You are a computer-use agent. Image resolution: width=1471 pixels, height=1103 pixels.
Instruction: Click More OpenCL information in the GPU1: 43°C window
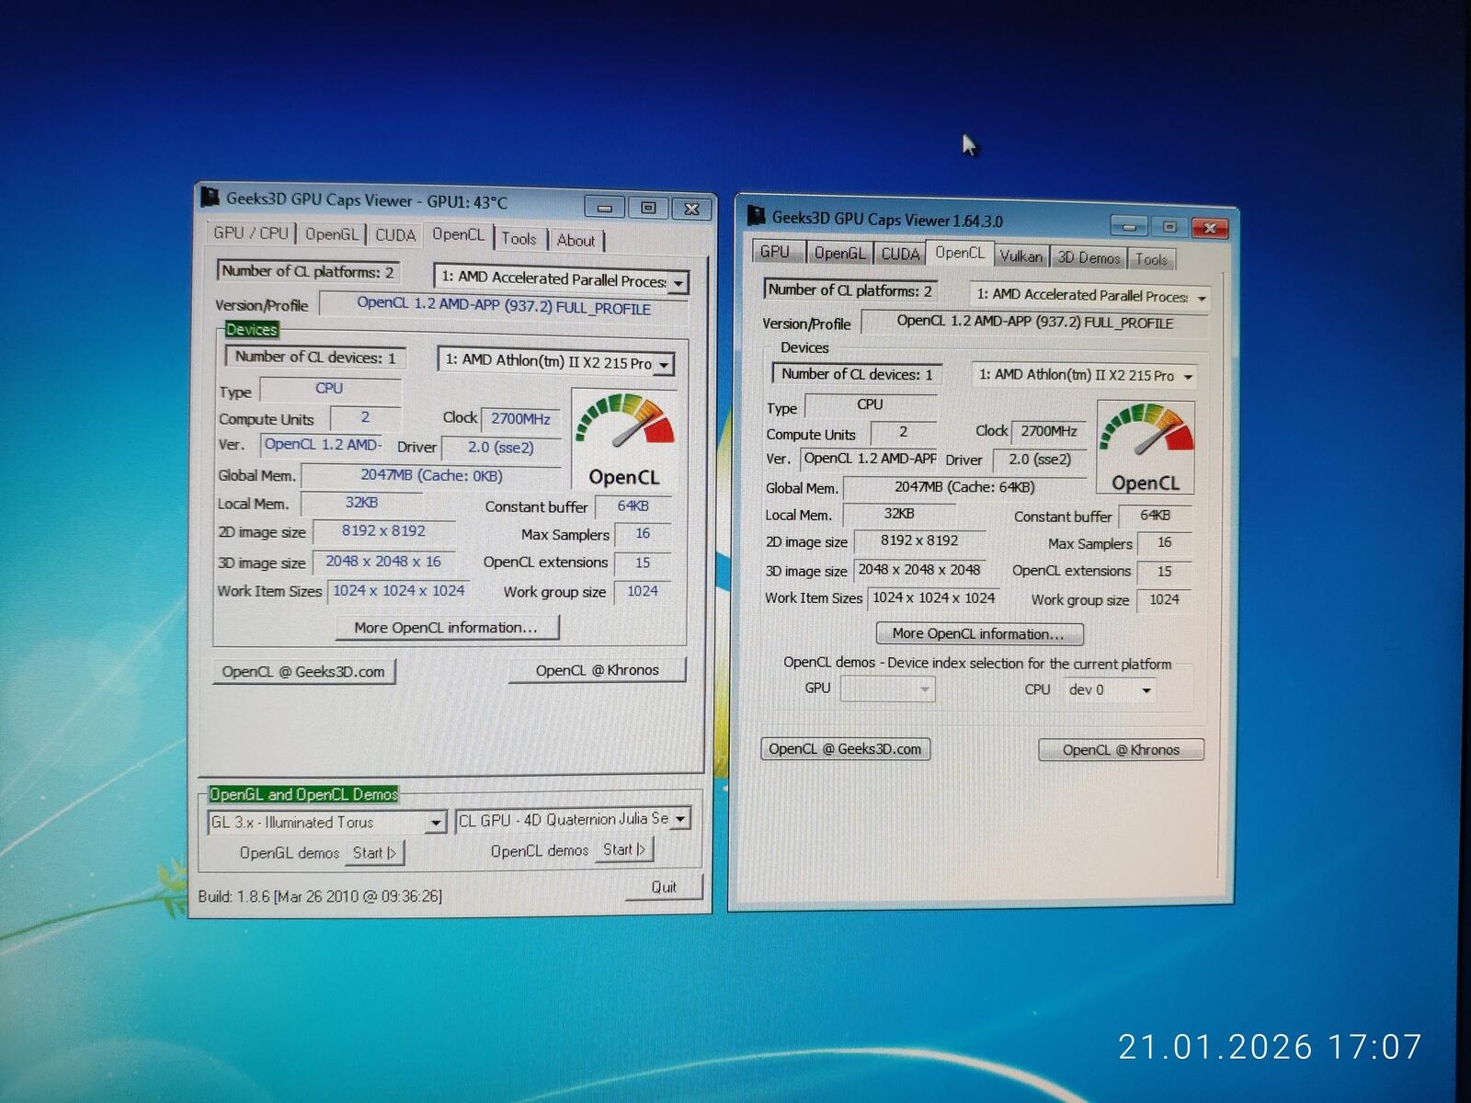click(x=446, y=628)
